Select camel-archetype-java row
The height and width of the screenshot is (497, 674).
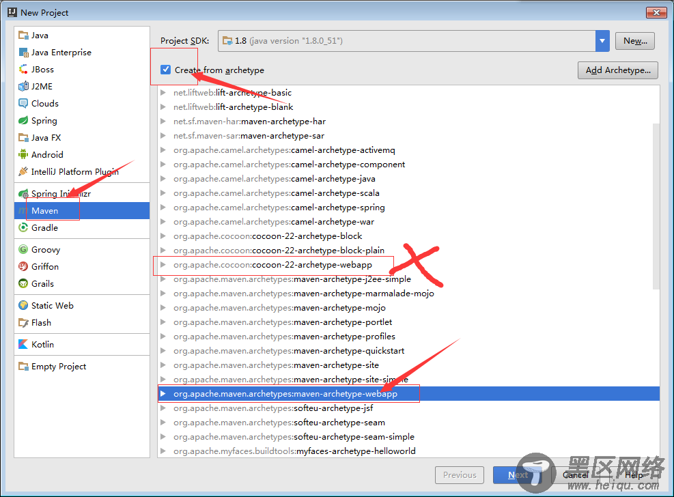(408, 179)
